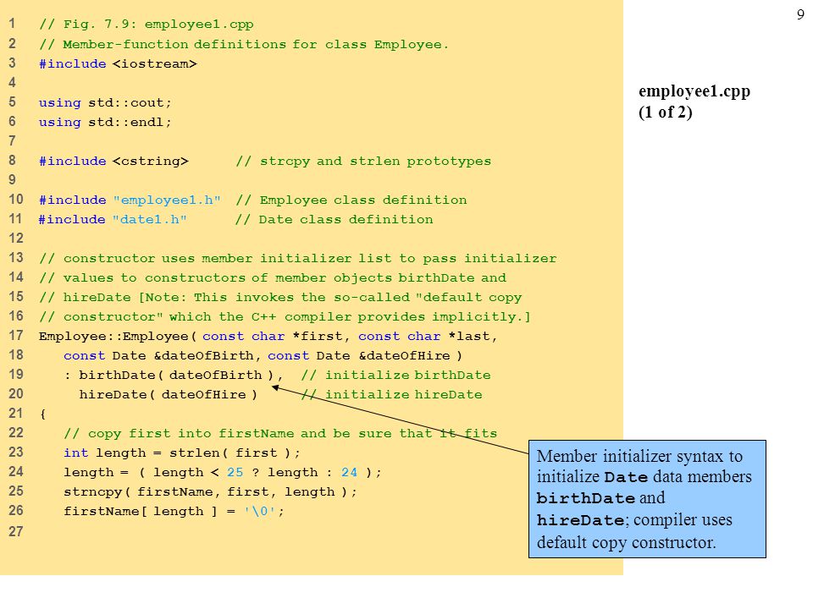Click '#include <cstring>' on line 8

(x=114, y=161)
